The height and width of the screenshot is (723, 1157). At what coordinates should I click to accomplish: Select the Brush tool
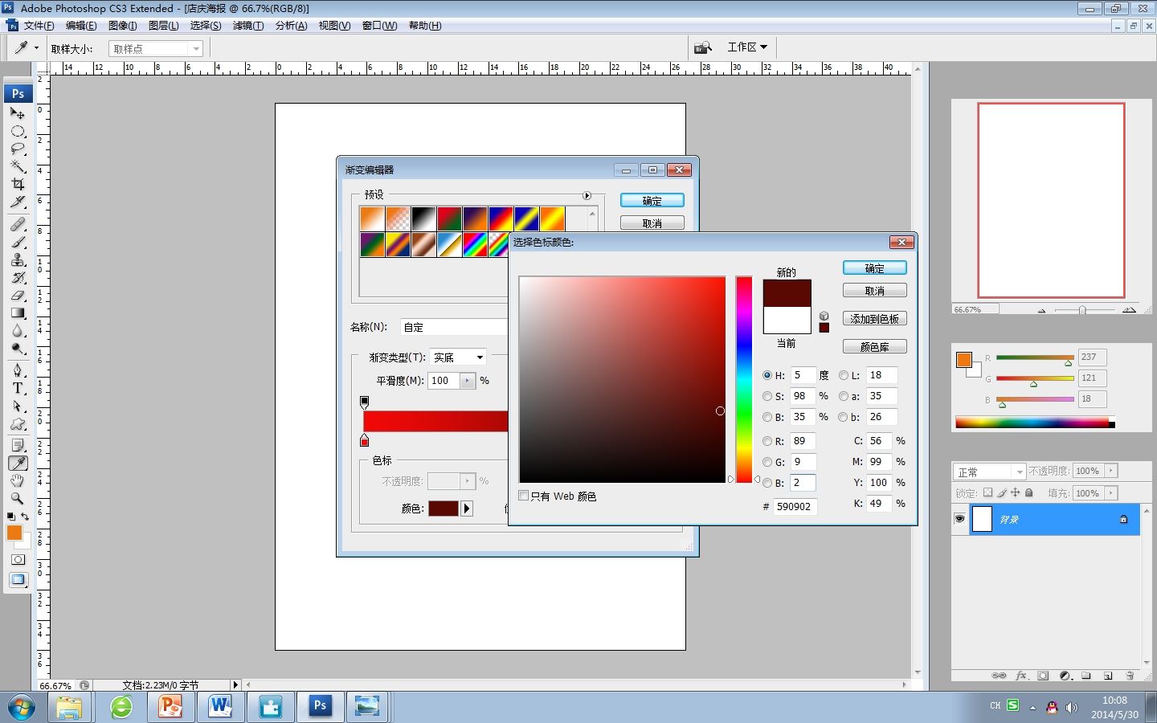pos(18,242)
